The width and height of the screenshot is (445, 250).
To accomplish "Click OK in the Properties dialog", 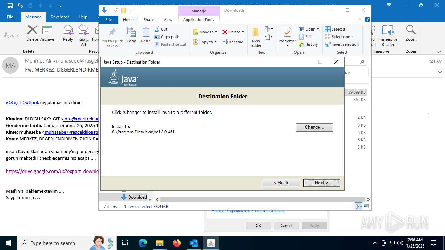I will point(258,226).
